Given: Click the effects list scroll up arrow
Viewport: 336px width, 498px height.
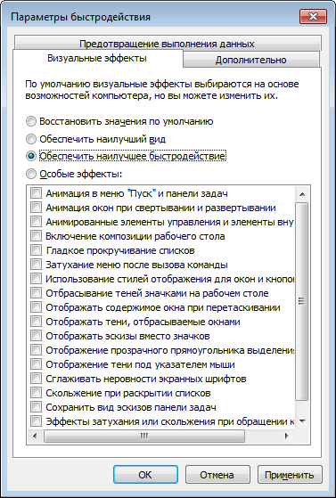Looking at the screenshot, I should [302, 194].
